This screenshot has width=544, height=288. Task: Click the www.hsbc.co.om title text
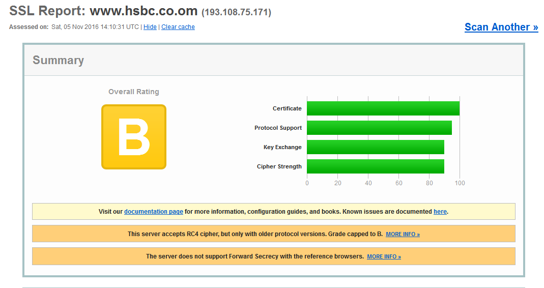pos(144,11)
